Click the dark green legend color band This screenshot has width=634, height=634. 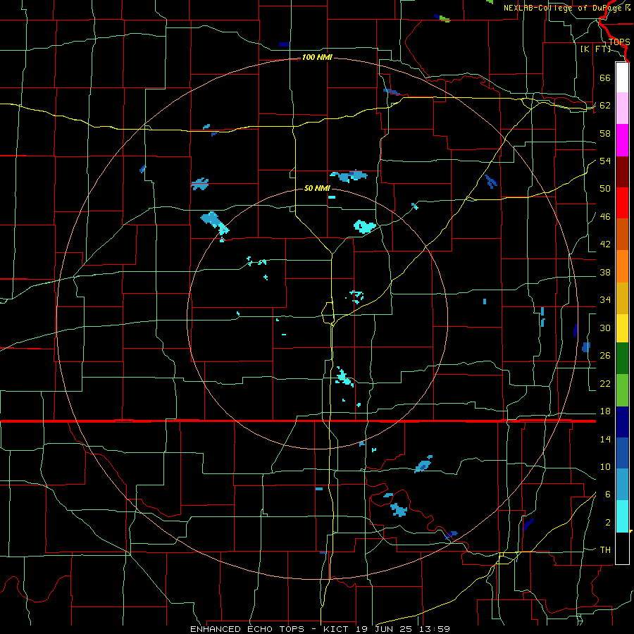pyautogui.click(x=622, y=359)
